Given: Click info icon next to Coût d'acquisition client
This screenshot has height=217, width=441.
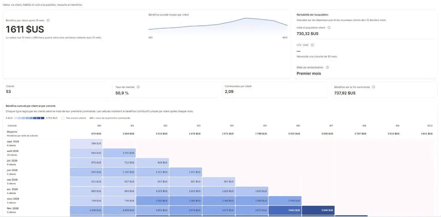Looking at the screenshot, I should pos(329,27).
